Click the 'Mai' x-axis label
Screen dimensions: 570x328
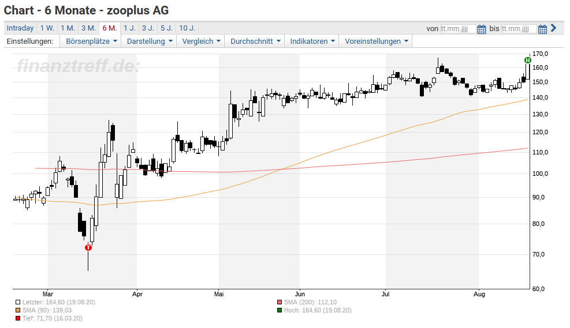point(219,294)
